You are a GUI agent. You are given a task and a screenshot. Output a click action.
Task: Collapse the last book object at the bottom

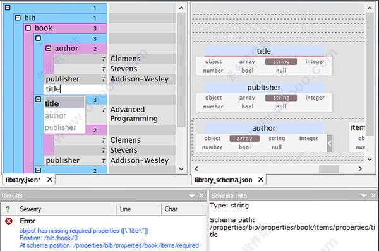(x=38, y=170)
